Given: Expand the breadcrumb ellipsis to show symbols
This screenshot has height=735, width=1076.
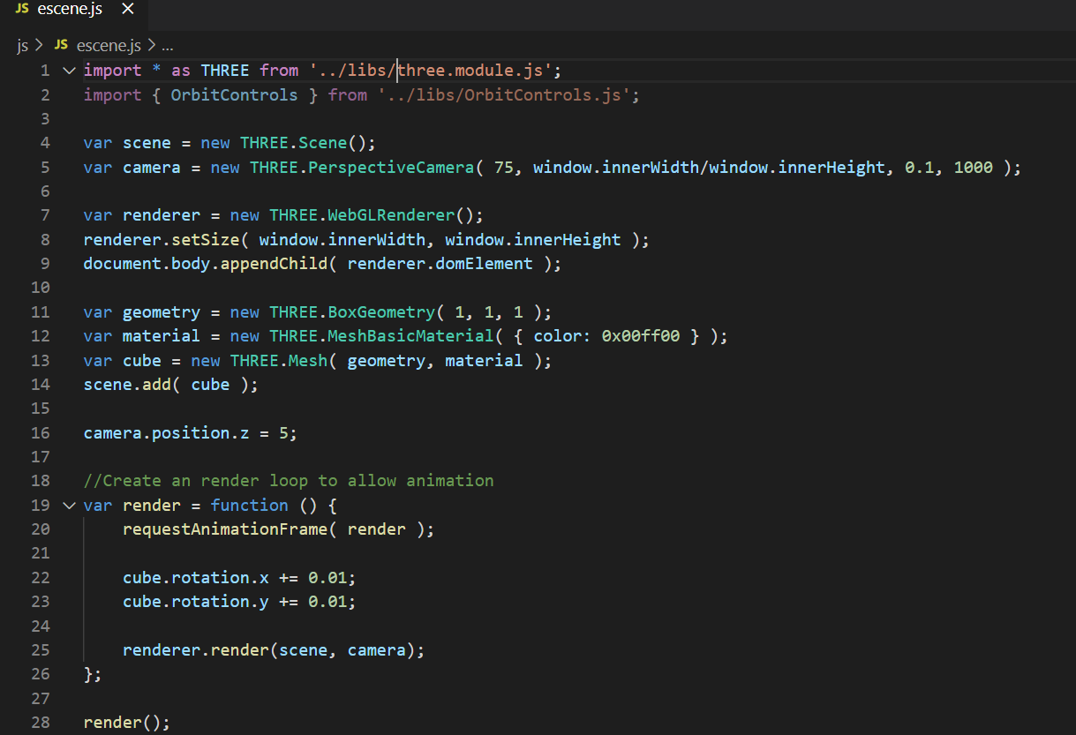Looking at the screenshot, I should pos(168,45).
